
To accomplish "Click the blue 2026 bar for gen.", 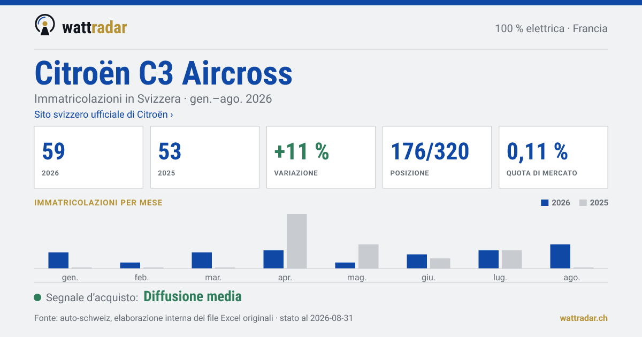I will click(58, 260).
